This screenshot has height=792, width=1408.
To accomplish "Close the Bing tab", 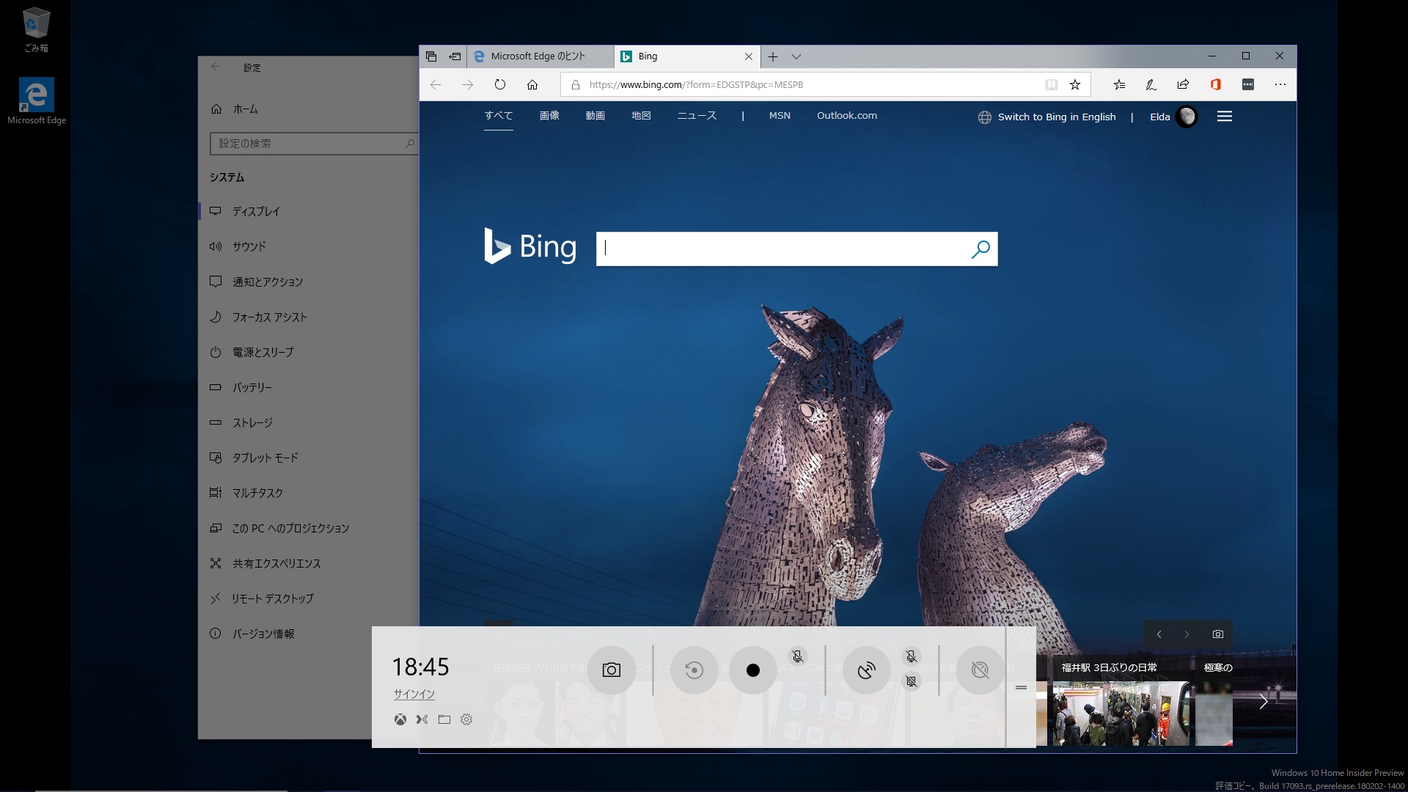I will point(749,56).
